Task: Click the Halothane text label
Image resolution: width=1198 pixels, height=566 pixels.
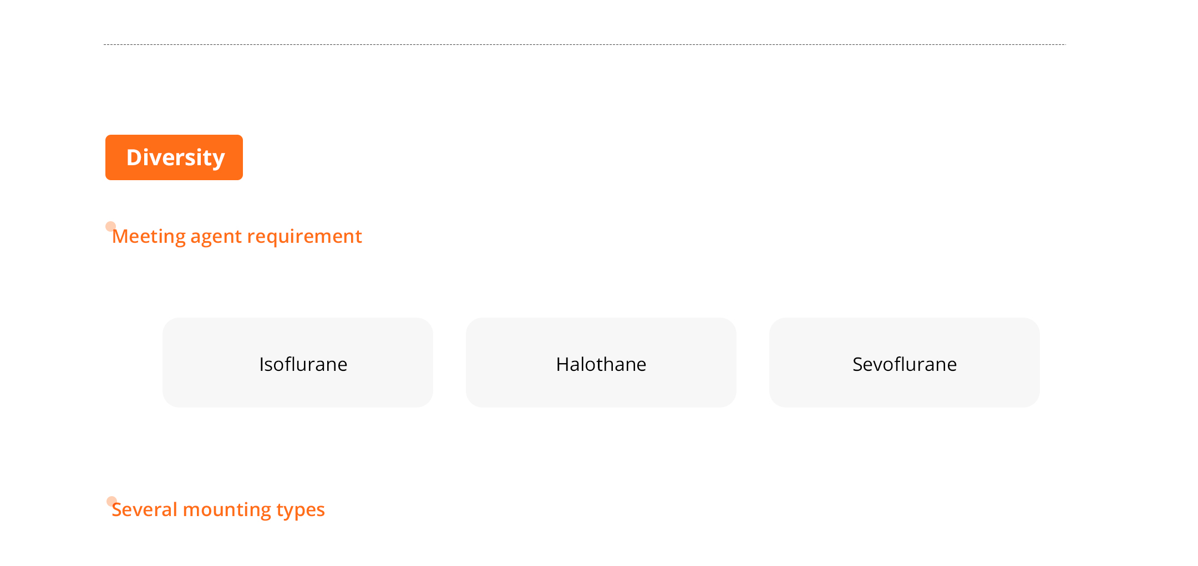Action: coord(601,364)
